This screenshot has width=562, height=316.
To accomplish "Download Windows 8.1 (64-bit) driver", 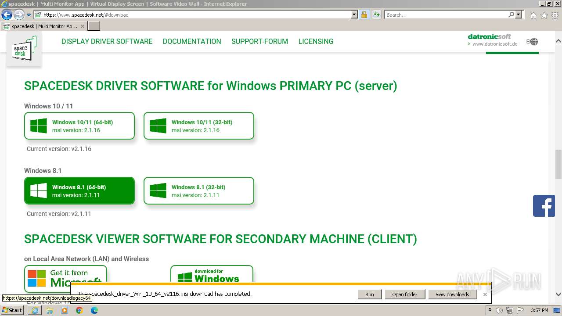I will pos(79,191).
